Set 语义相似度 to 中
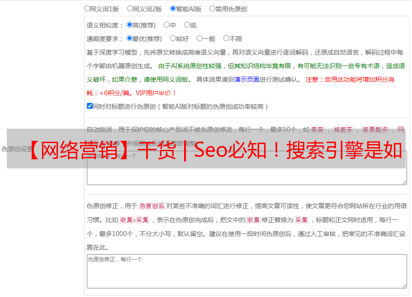Image resolution: width=412 pixels, height=297 pixels. 166,25
